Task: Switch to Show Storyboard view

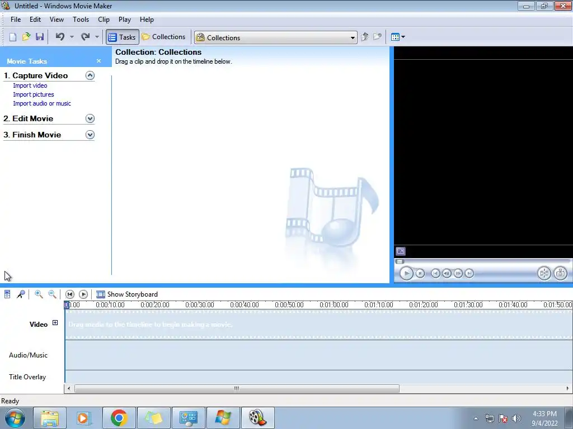Action: tap(127, 294)
